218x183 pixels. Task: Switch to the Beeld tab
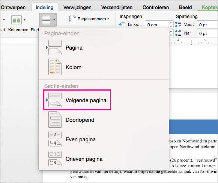(185, 7)
